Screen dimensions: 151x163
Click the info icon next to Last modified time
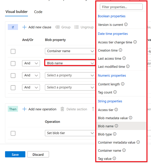pyautogui.click(x=128, y=66)
